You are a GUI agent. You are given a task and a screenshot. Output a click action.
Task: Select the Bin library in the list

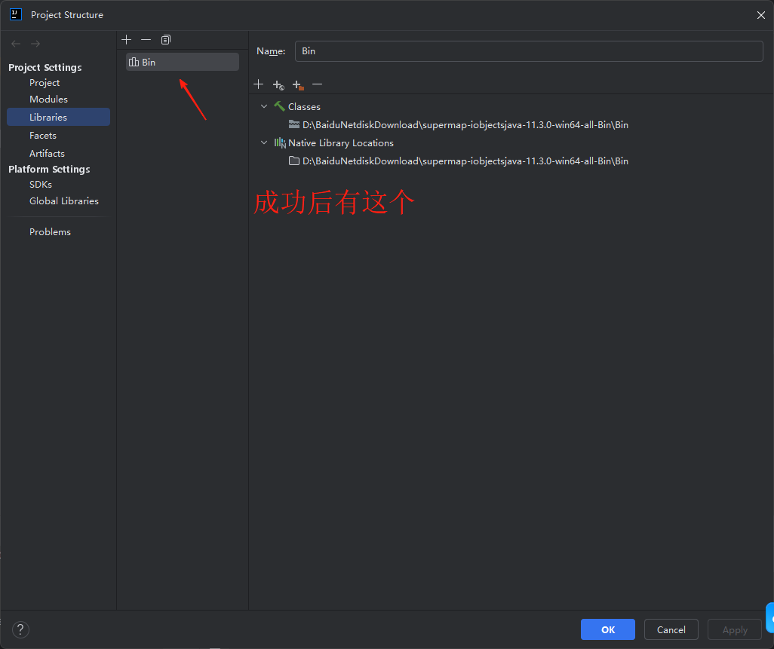(181, 62)
